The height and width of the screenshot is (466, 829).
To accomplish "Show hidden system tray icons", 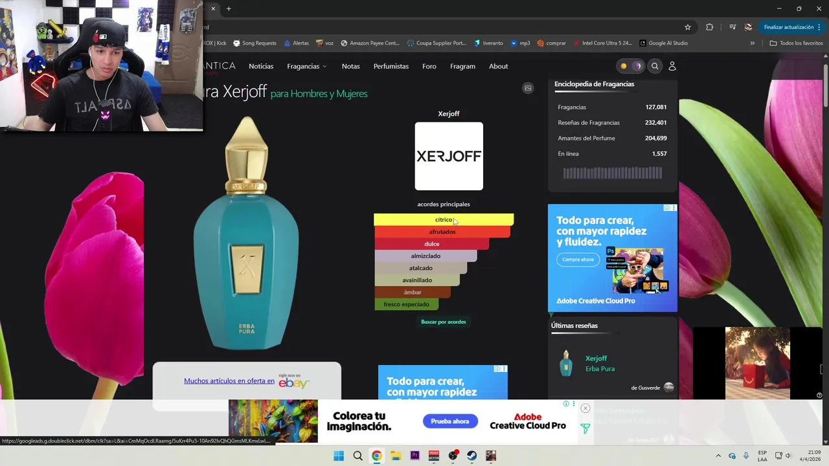I will (718, 456).
